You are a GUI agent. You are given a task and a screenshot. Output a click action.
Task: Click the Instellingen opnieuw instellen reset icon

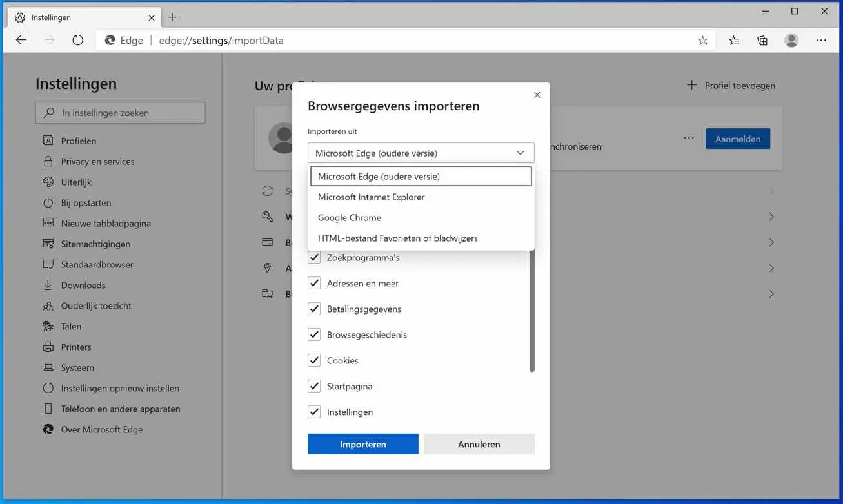(x=48, y=388)
